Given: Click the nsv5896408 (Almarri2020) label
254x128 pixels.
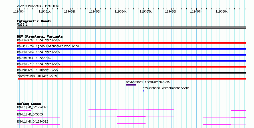Looking at the screenshot, I should tap(38, 76).
